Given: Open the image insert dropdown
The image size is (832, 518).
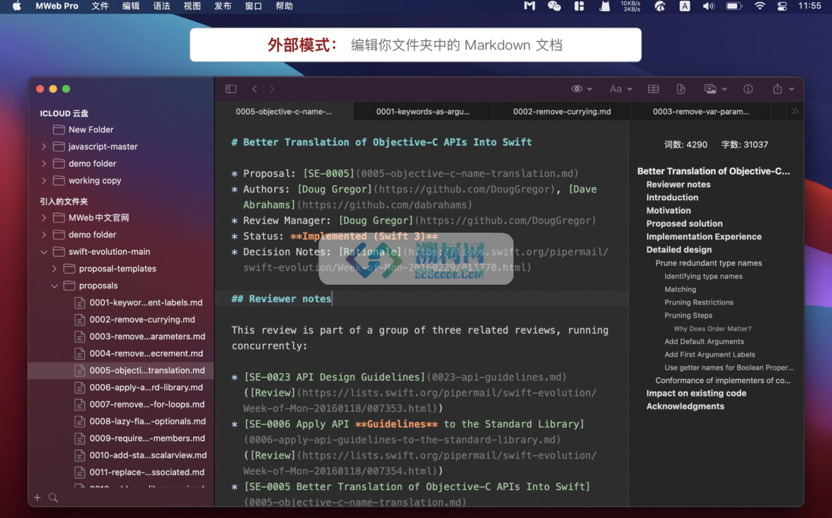Looking at the screenshot, I should pos(716,89).
